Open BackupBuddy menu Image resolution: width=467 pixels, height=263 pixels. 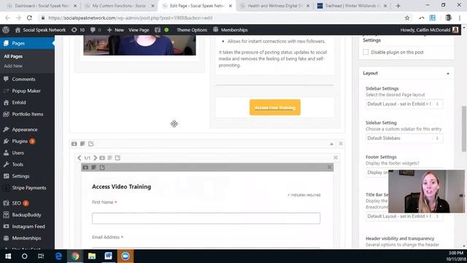pyautogui.click(x=27, y=215)
